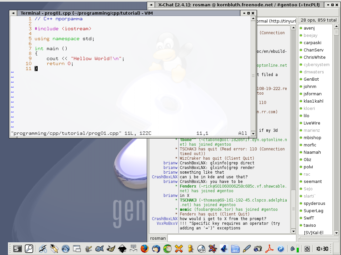The height and width of the screenshot is (255, 341).
Task: Click the blue circular '2' launcher
Action: 281,249
